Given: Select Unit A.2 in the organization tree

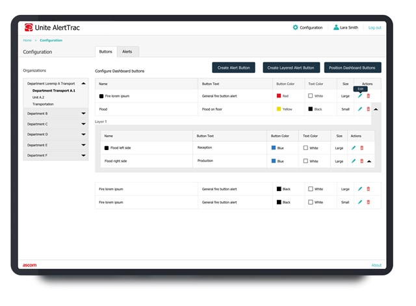Looking at the screenshot, I should (x=40, y=97).
